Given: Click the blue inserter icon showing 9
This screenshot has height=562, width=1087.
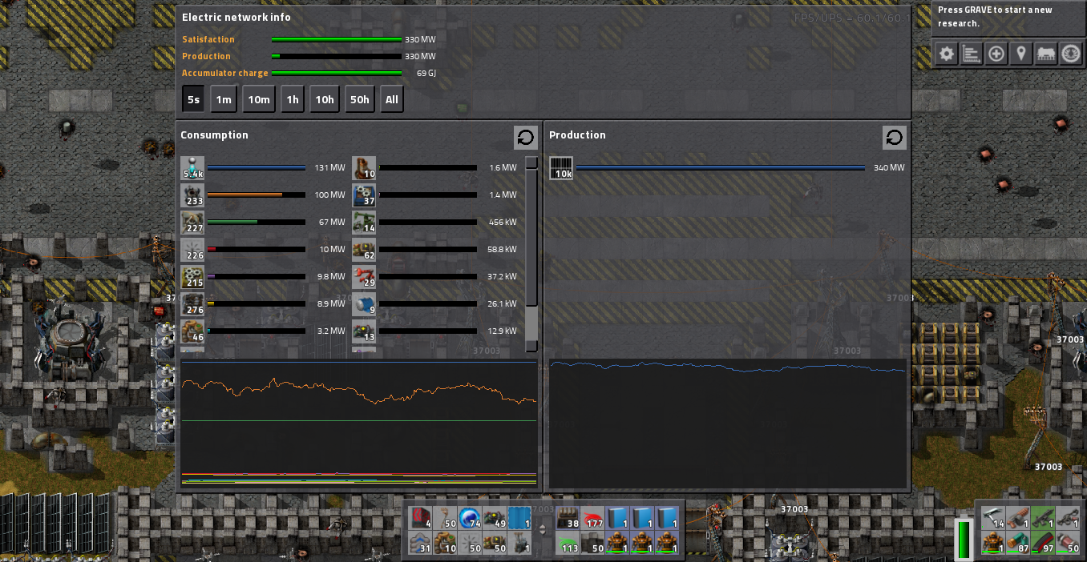Looking at the screenshot, I should tap(364, 304).
